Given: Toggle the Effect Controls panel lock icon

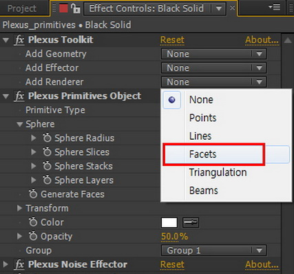Looking at the screenshot, I should pos(75,8).
